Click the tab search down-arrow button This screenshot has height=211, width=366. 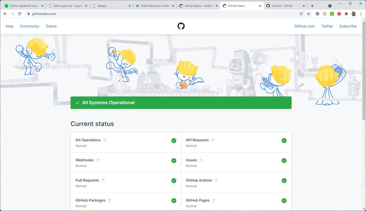pyautogui.click(x=330, y=6)
